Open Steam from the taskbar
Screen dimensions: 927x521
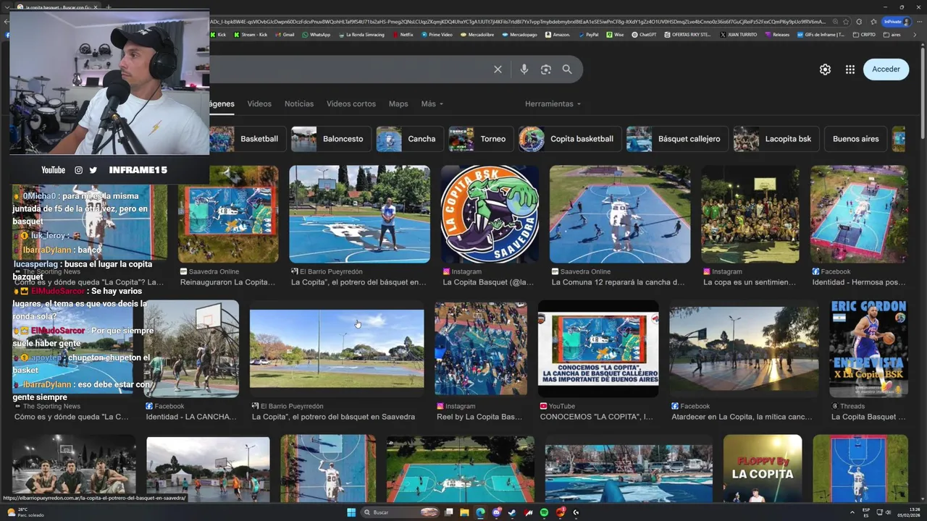pyautogui.click(x=512, y=512)
